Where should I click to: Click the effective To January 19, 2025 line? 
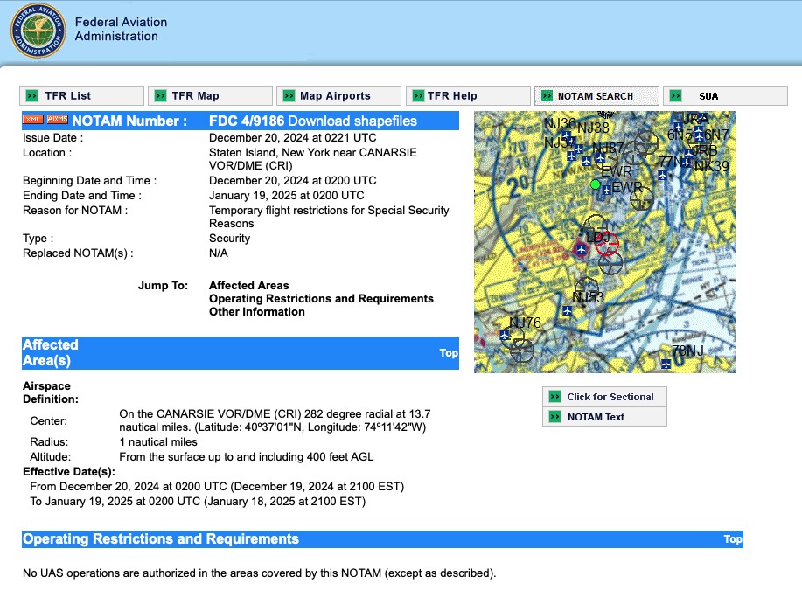coord(198,501)
